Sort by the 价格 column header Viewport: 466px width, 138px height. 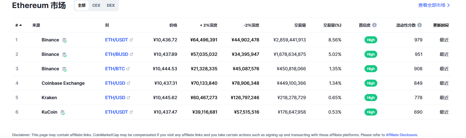point(173,25)
